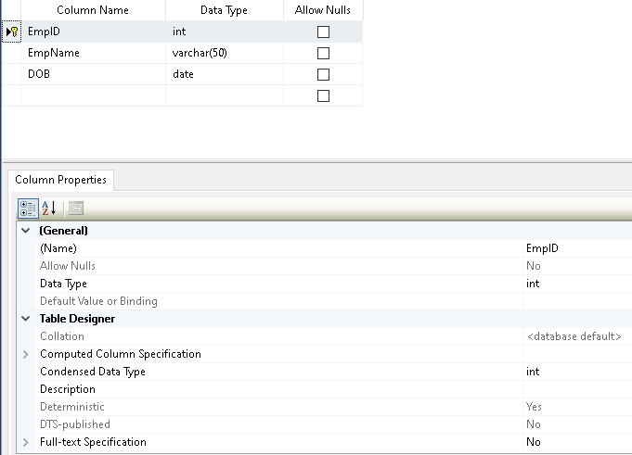Click the Column Name header

tap(93, 10)
